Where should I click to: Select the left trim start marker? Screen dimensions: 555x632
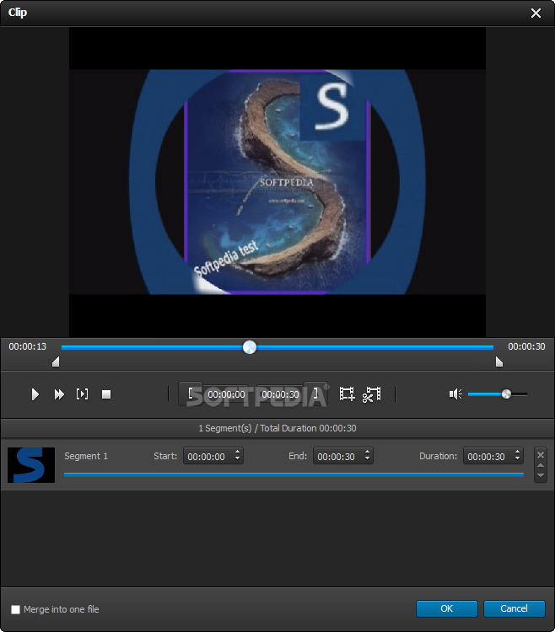(x=56, y=362)
